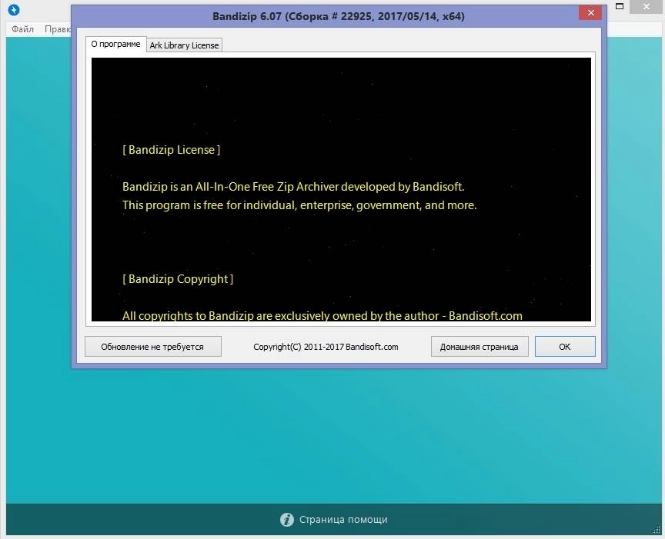Click the [ Bandizip Copyright ] heading
Screen dimensions: 665x539
tap(178, 279)
